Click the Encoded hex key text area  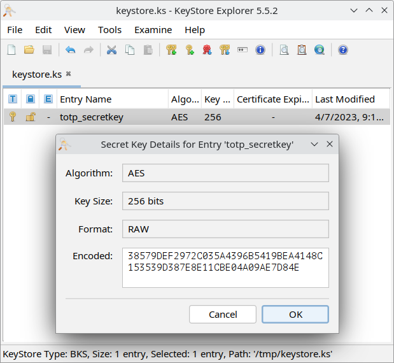tap(225, 267)
